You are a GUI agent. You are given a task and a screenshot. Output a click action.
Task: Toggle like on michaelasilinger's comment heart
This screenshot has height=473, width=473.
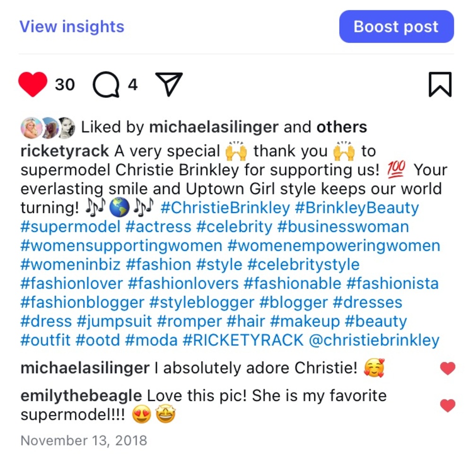pos(447,368)
